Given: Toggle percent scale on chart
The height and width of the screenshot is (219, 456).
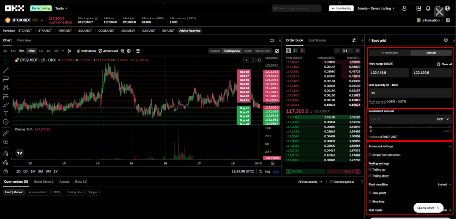Looking at the screenshot, I should tap(261, 172).
